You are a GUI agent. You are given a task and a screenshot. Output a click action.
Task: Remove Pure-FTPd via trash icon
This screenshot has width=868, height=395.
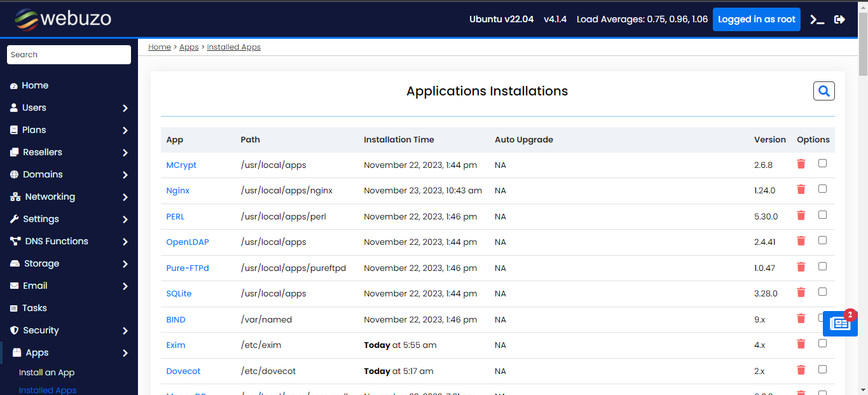(801, 267)
